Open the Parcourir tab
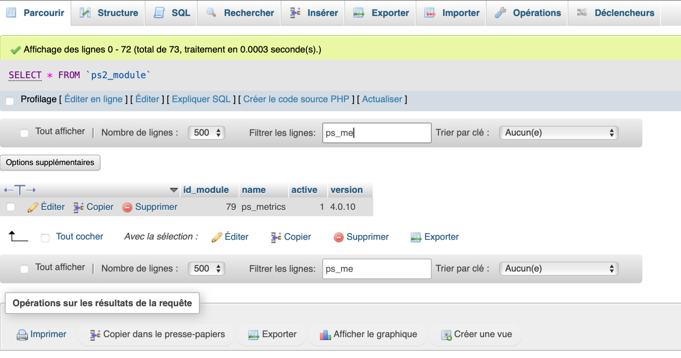Viewport: 681px width, 358px height. (x=35, y=13)
